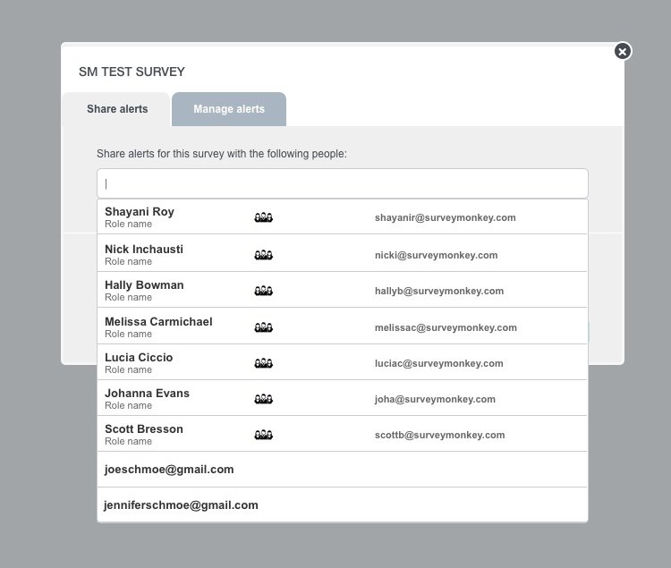The image size is (671, 568).
Task: Click scottb@surveymonkey.com email
Action: pyautogui.click(x=439, y=435)
